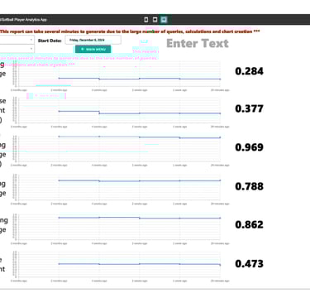Click the line chart beside 0.284
The image size is (310, 303).
point(120,76)
